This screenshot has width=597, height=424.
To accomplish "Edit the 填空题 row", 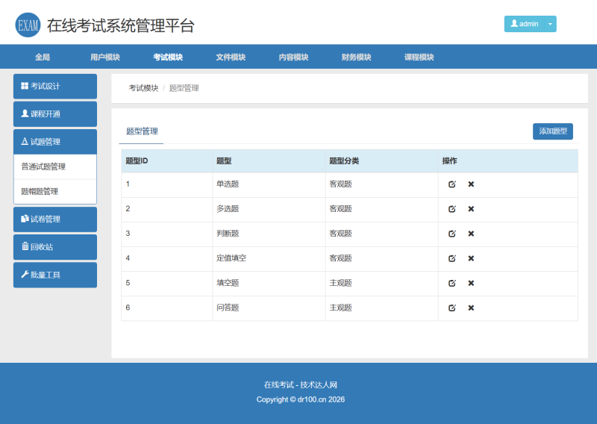I will tap(452, 284).
